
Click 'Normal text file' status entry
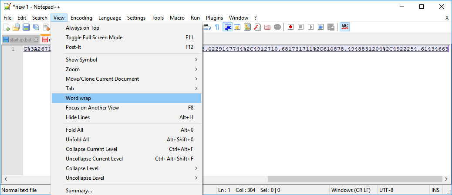(x=19, y=190)
